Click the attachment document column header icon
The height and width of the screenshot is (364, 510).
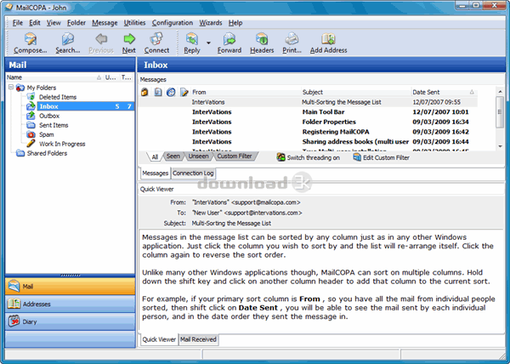pos(158,92)
